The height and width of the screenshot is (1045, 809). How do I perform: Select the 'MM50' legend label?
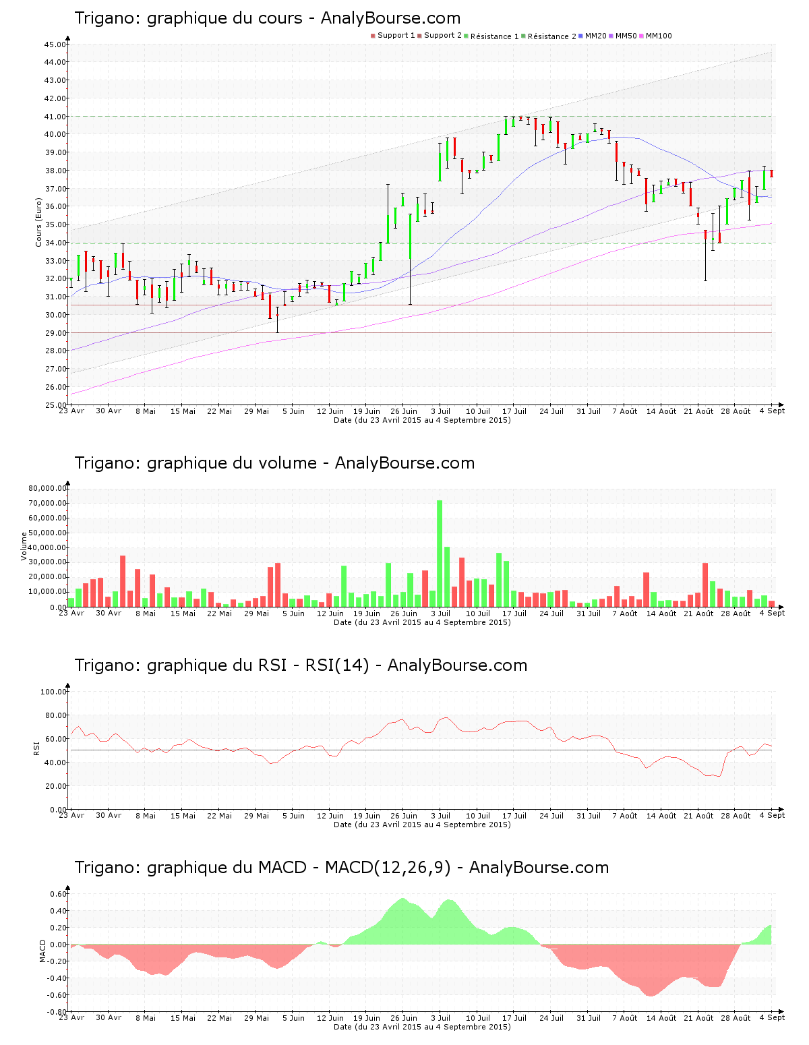click(x=626, y=36)
